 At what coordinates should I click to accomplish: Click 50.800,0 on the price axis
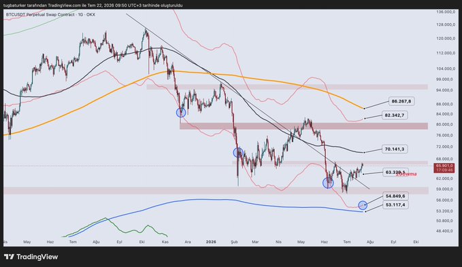444,221
